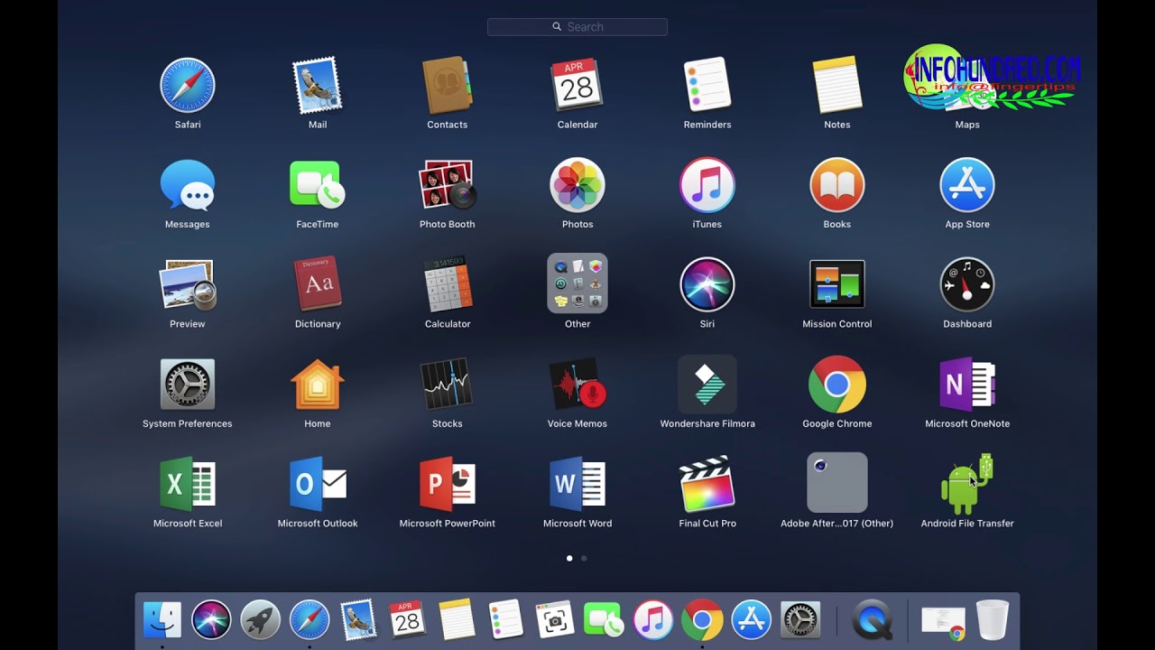
Task: Open Google Chrome from the Dock
Action: click(x=702, y=620)
